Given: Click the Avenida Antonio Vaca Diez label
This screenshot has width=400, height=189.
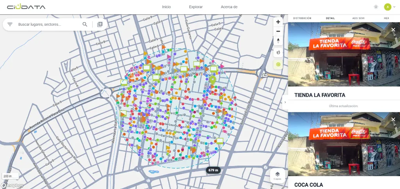Looking at the screenshot, I should click(x=47, y=118).
